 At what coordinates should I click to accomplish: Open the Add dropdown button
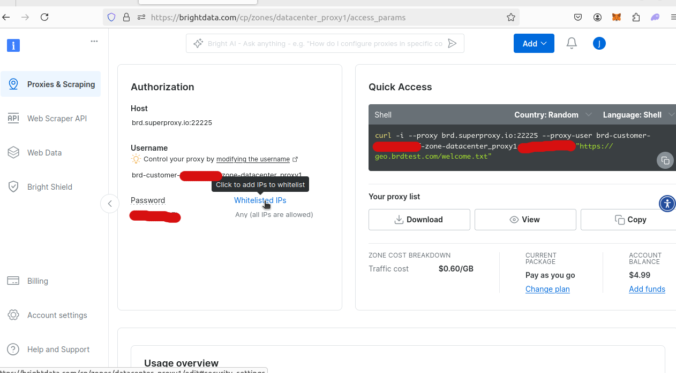[x=534, y=43]
